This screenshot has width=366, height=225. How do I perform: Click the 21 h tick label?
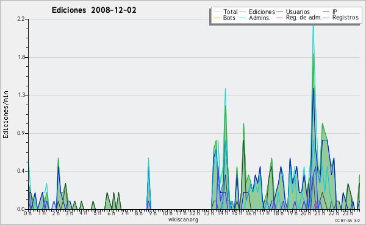point(319,213)
